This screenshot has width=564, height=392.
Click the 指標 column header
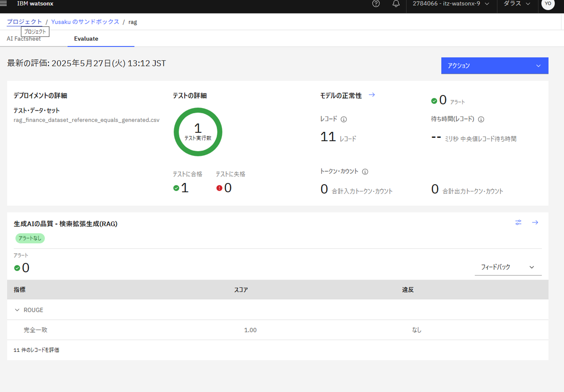coord(20,290)
